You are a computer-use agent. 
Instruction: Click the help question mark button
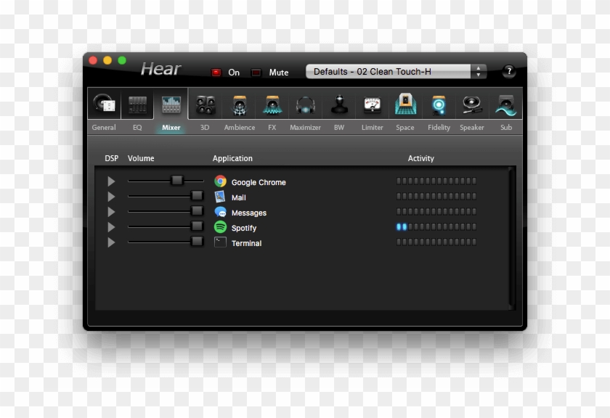click(x=509, y=71)
